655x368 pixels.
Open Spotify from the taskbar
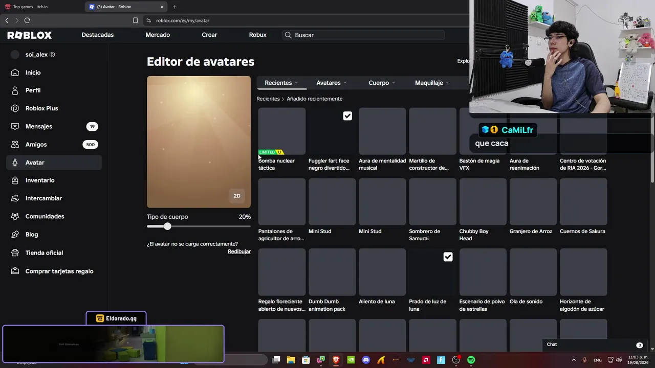pyautogui.click(x=471, y=360)
